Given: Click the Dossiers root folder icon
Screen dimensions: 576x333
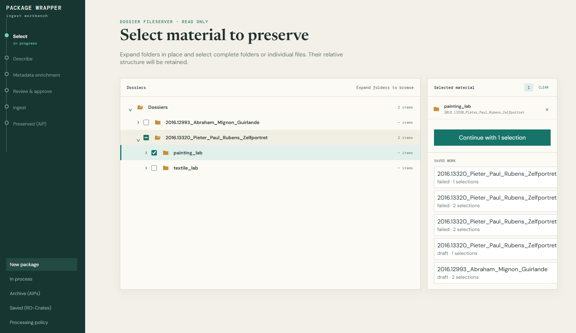Looking at the screenshot, I should 140,107.
